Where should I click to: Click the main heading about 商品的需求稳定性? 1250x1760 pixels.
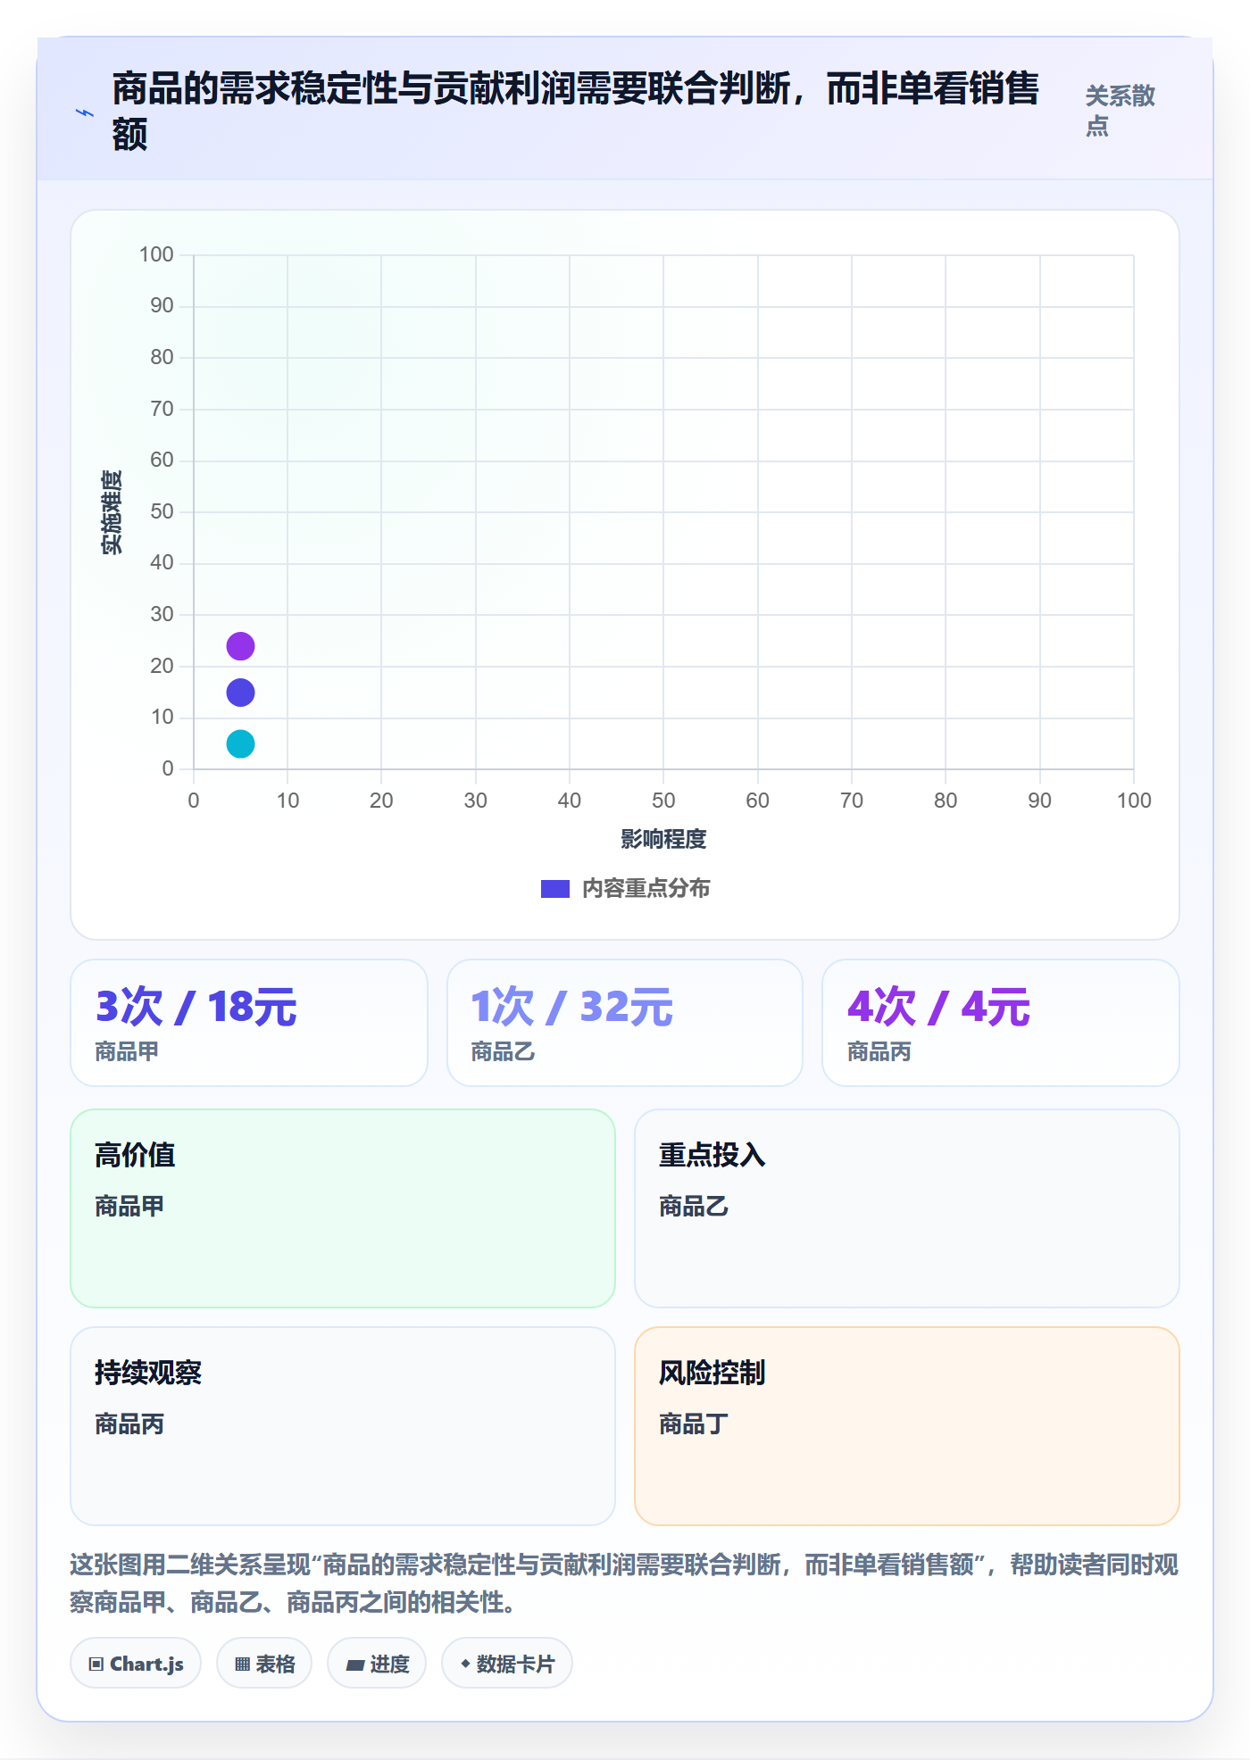[576, 112]
